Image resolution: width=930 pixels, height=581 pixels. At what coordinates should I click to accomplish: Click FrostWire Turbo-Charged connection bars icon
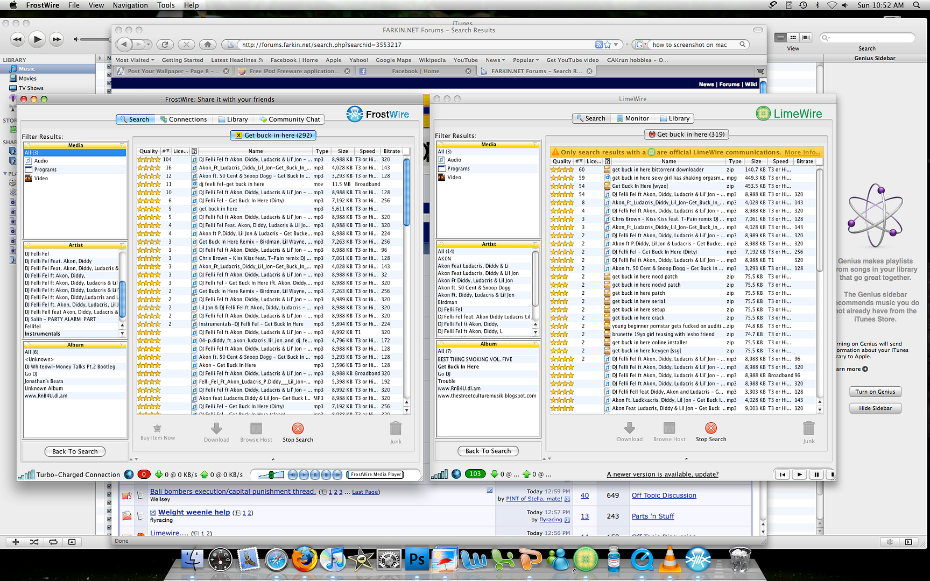(x=26, y=474)
